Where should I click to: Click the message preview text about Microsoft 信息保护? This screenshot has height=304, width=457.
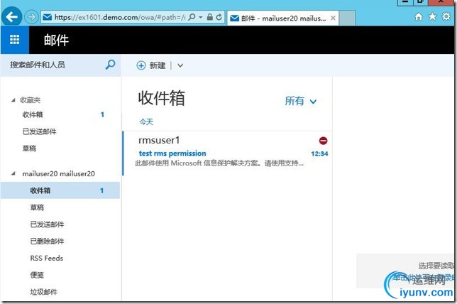click(x=219, y=163)
